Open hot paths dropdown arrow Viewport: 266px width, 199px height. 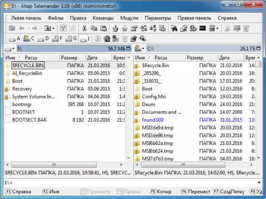(54, 28)
